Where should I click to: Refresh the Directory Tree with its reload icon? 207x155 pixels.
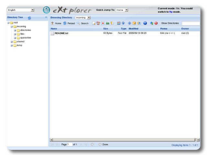(29, 18)
